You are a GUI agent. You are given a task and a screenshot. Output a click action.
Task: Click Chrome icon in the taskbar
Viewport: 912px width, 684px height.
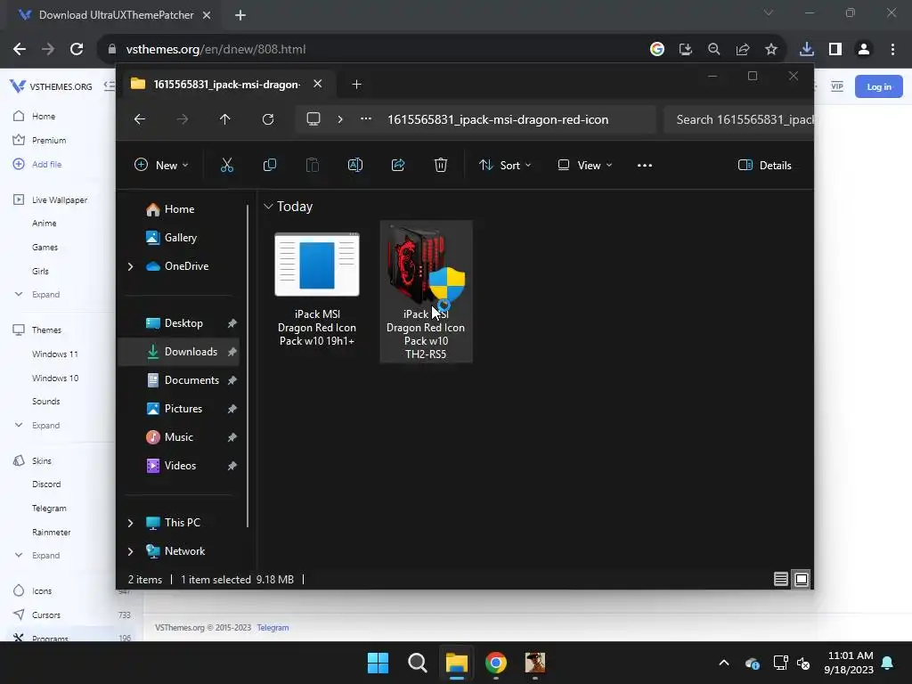[x=496, y=663]
